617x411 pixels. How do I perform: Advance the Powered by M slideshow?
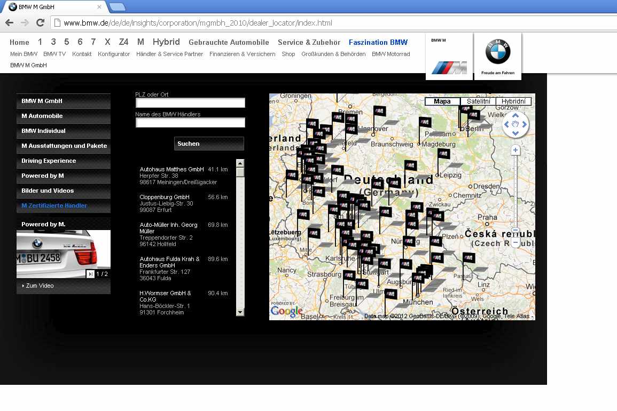pos(90,274)
